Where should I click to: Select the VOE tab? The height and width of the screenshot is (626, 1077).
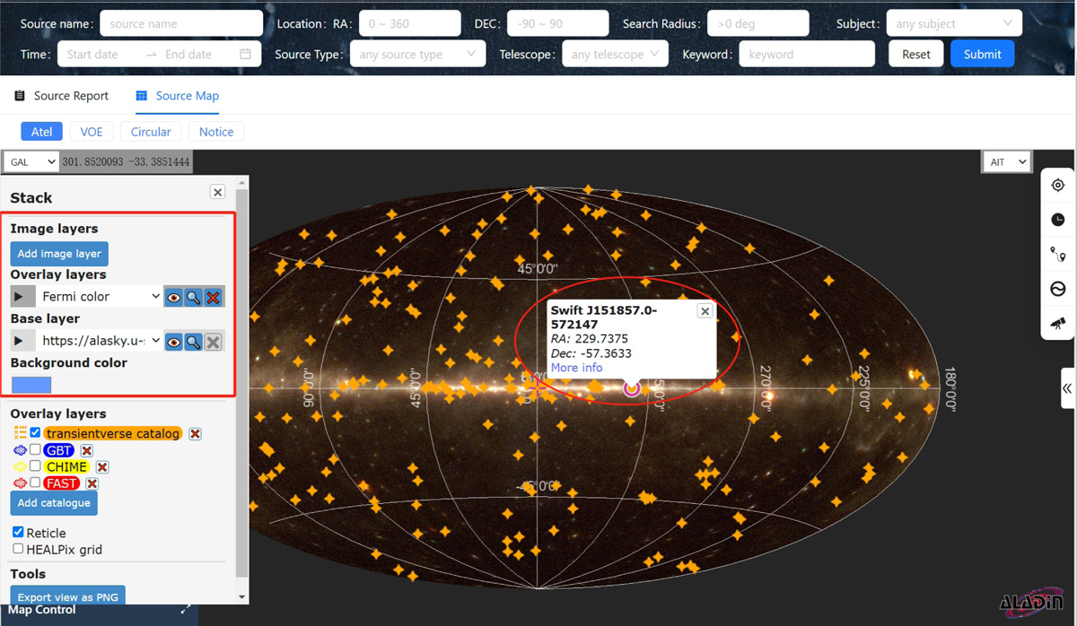[92, 132]
